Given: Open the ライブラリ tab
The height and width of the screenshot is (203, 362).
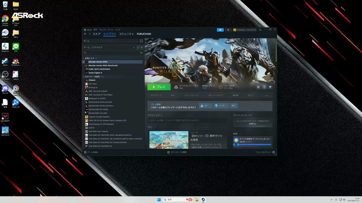Looking at the screenshot, I should pyautogui.click(x=110, y=34).
